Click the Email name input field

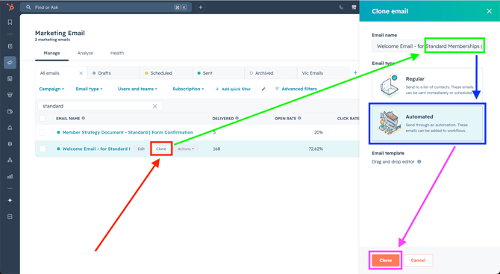(x=429, y=46)
